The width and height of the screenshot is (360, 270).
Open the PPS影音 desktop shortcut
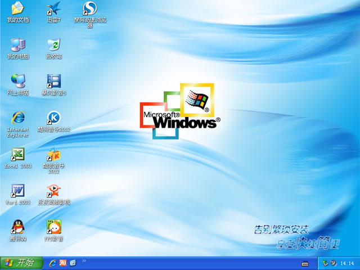pos(54,227)
